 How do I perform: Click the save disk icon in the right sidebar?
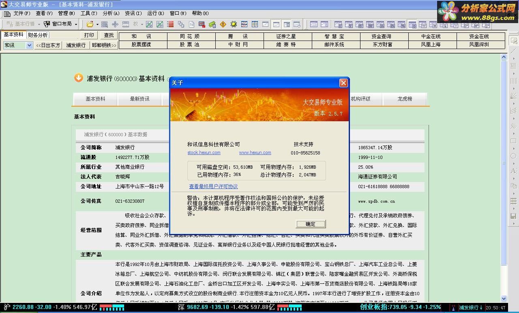(513, 216)
